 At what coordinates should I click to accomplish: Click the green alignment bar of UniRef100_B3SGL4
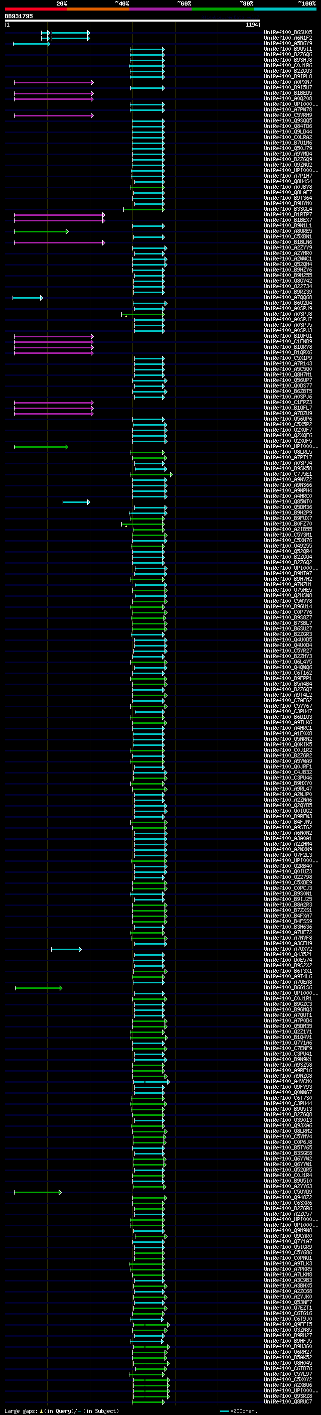[x=144, y=209]
